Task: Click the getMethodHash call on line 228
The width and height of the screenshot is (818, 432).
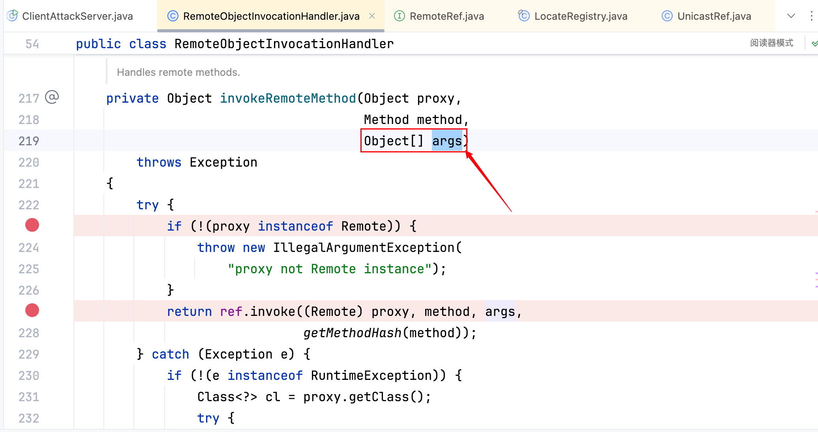Action: 352,333
